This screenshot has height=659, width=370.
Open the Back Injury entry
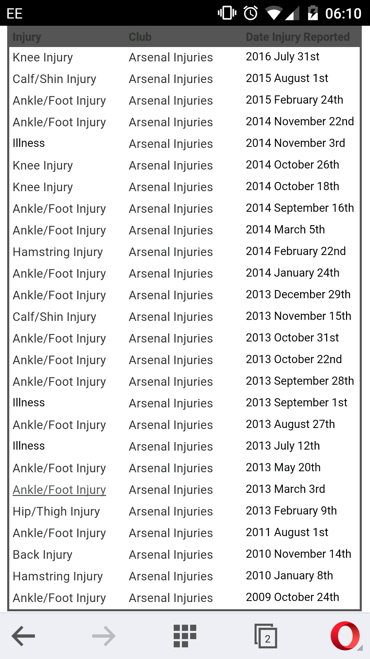pos(42,555)
